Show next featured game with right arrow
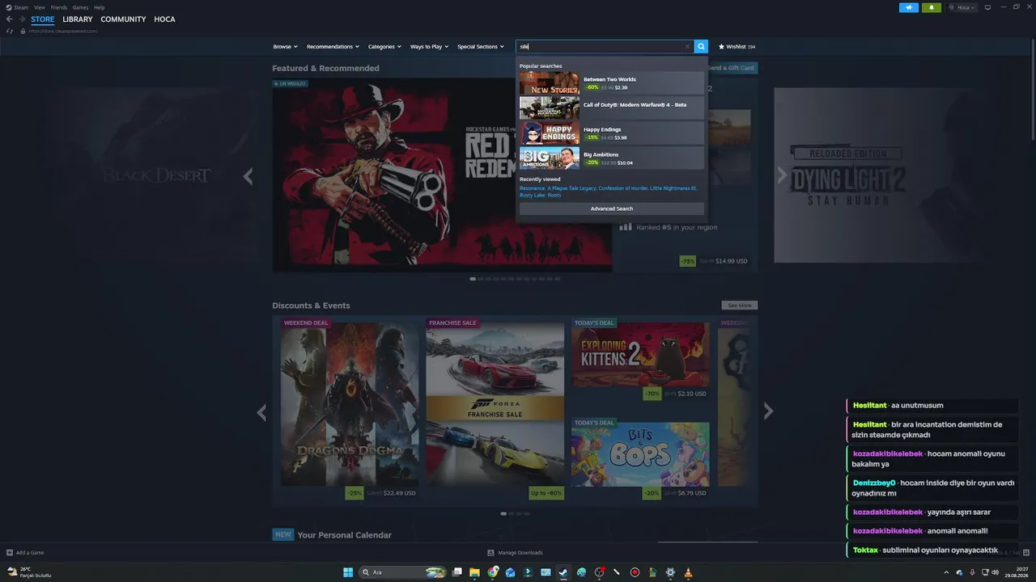 [781, 175]
